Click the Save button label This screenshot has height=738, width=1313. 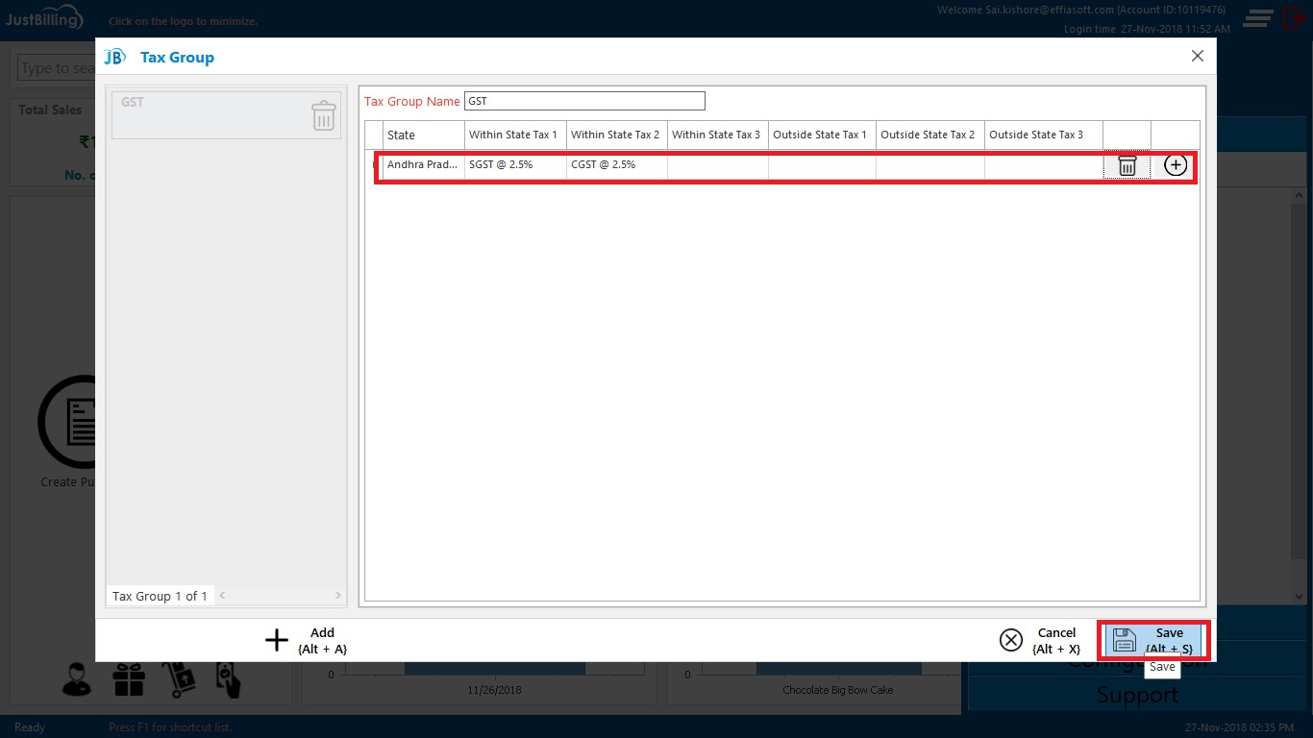coord(1169,641)
